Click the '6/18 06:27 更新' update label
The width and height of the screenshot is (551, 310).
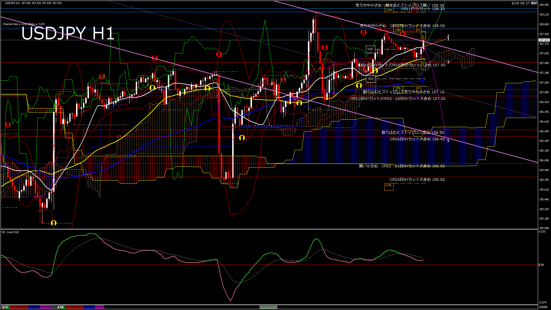524,3
